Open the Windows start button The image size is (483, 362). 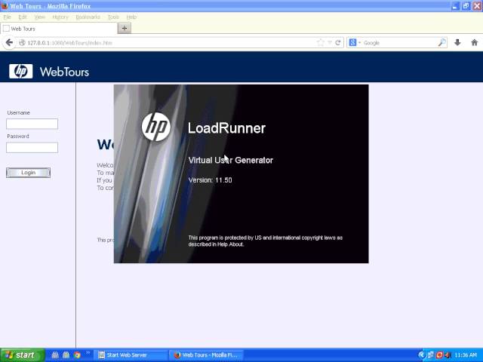pyautogui.click(x=22, y=355)
